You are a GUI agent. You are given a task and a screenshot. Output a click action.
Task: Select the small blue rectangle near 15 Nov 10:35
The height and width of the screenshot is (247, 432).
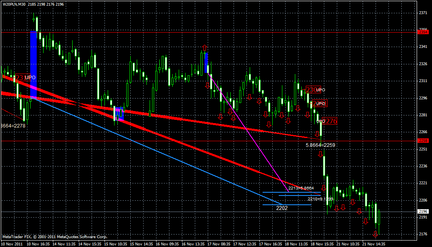(119, 114)
